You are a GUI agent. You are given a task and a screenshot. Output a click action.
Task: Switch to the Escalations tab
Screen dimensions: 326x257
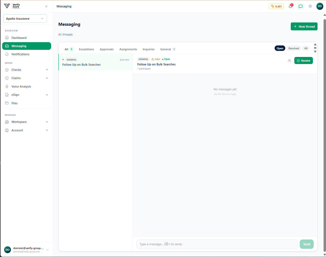tap(87, 49)
